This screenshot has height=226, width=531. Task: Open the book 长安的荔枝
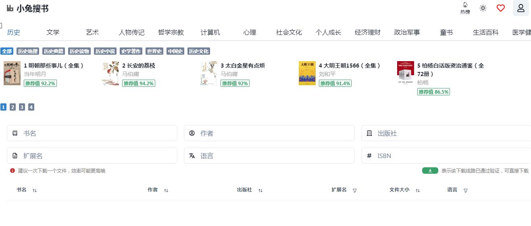(x=139, y=66)
